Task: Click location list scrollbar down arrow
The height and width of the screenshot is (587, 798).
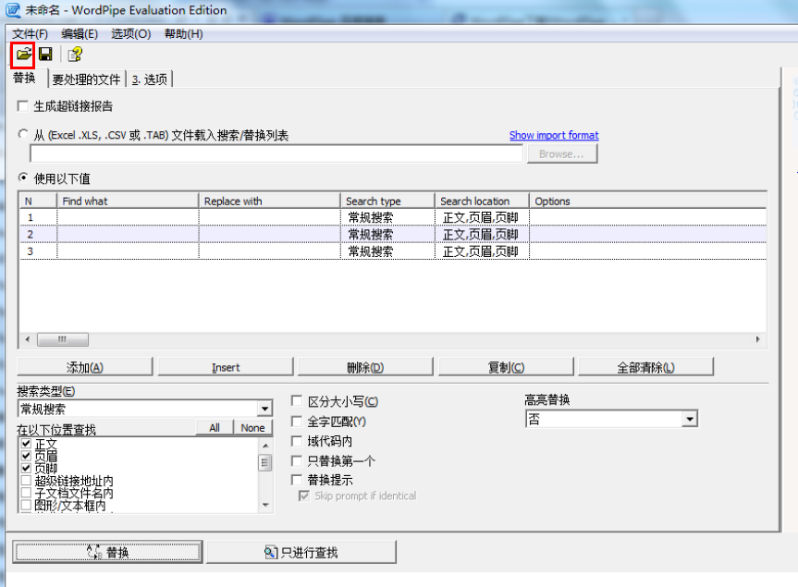Action: click(265, 505)
